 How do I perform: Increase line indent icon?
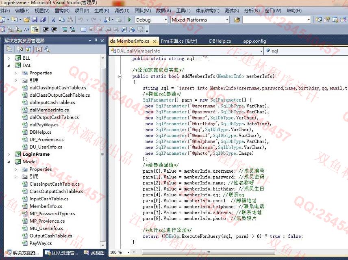click(x=54, y=29)
